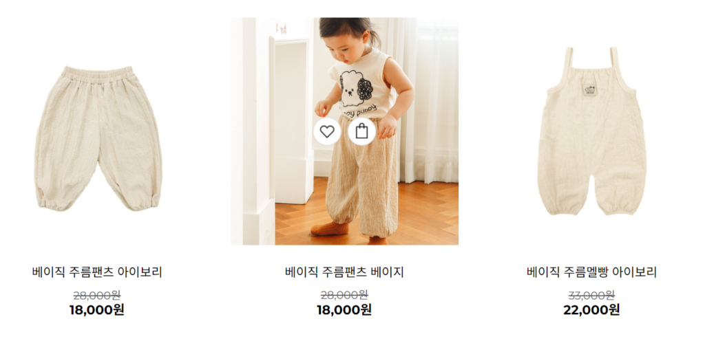
Task: Open the 베이직 주름멜빵 아이보리 product title
Action: point(591,272)
